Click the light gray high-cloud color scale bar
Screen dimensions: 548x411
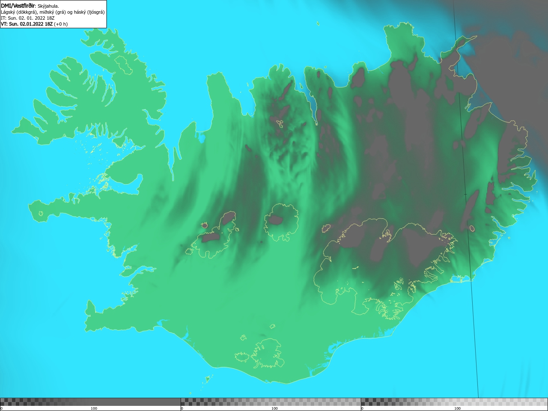pyautogui.click(x=454, y=402)
